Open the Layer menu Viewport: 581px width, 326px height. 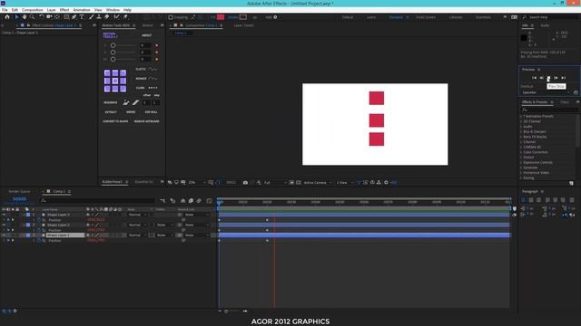51,10
